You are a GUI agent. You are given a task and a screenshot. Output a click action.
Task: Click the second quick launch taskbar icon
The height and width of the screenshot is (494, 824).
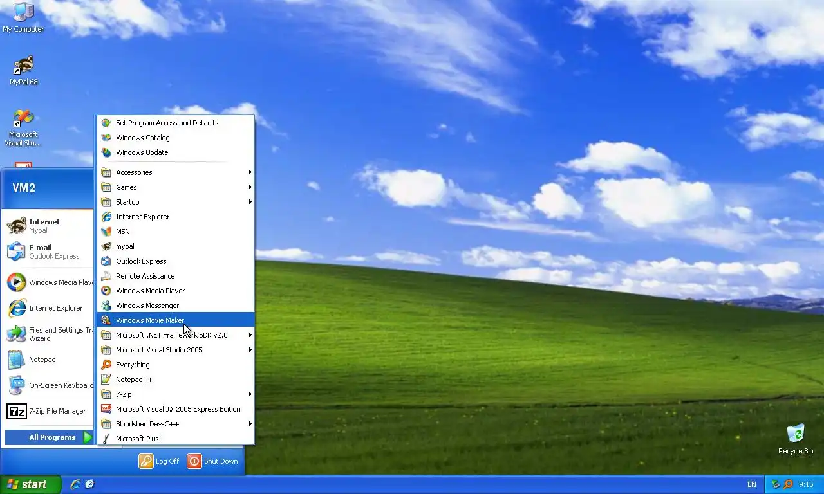(x=90, y=484)
